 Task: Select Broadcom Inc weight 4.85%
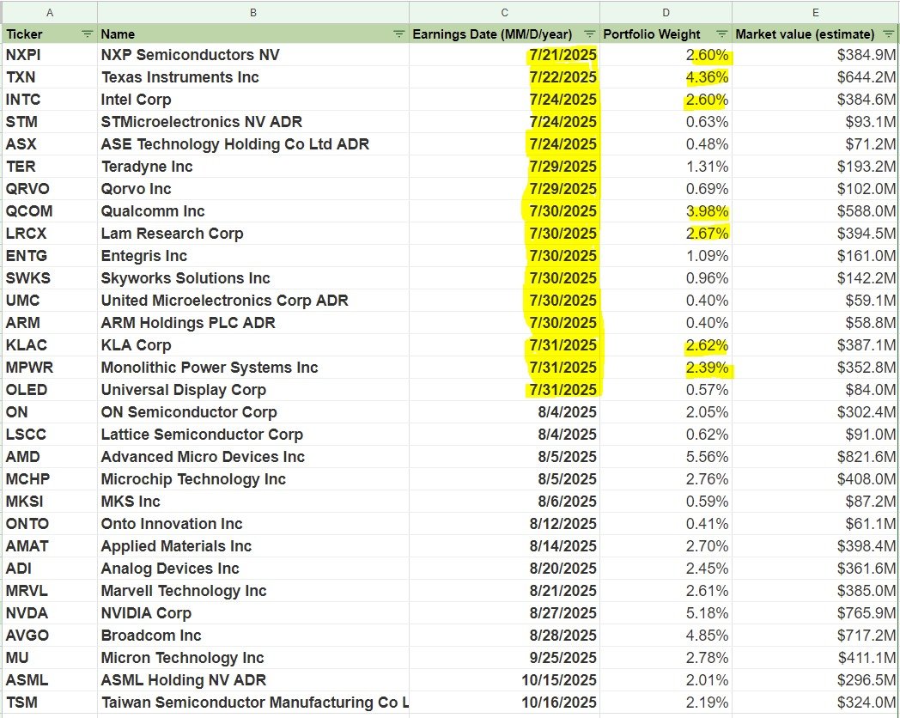[x=666, y=637]
